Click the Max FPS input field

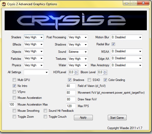[x=71, y=106]
